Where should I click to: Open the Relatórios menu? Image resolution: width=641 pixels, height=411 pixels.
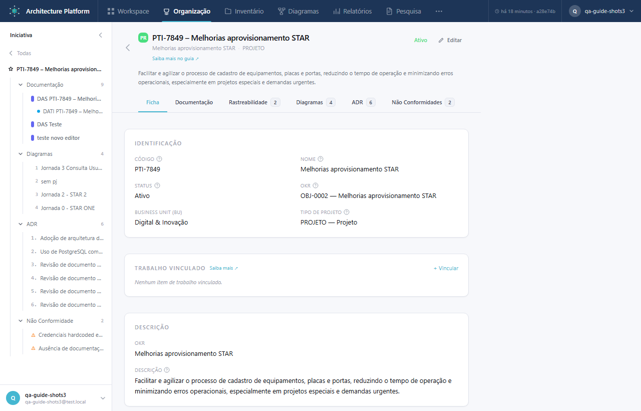click(x=352, y=11)
